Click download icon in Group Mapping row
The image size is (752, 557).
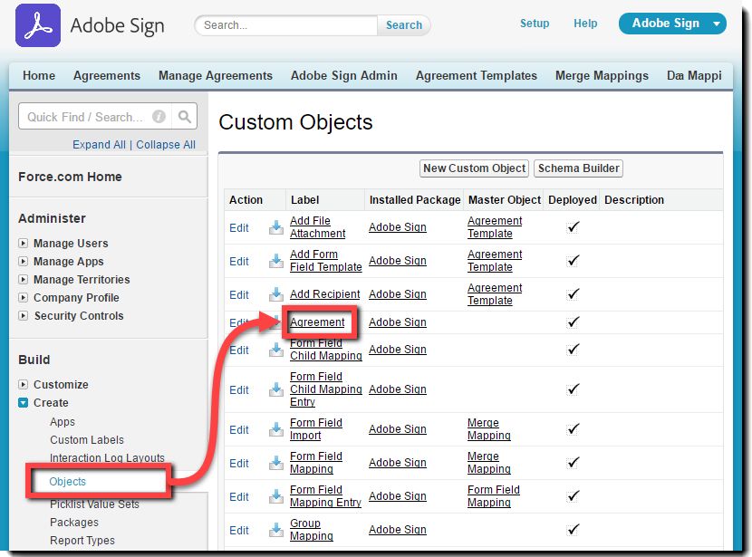[x=275, y=530]
